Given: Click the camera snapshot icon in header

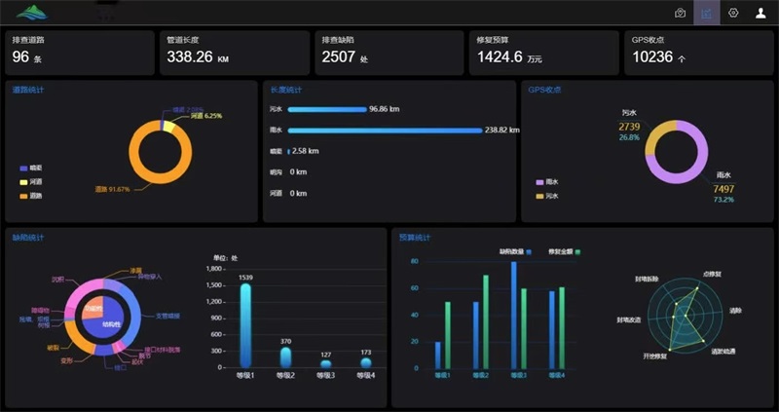Looking at the screenshot, I should point(681,13).
